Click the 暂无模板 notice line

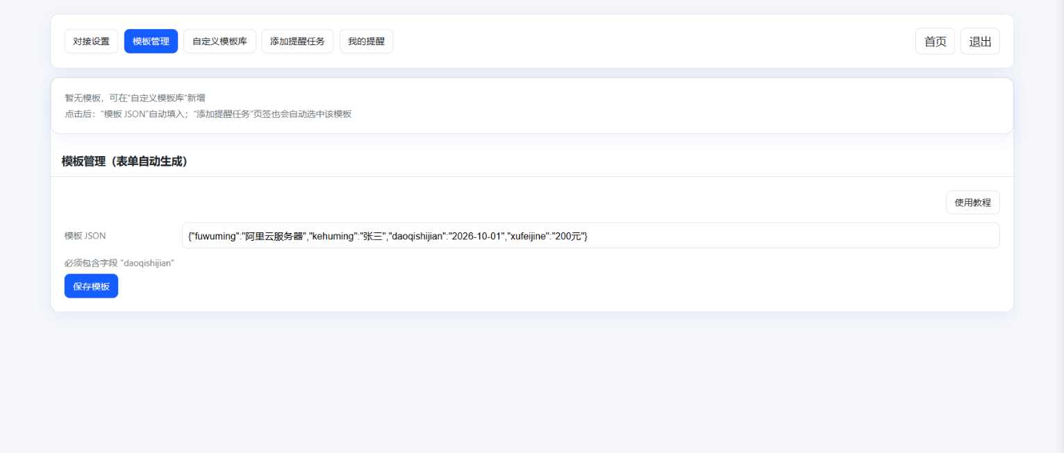point(135,98)
